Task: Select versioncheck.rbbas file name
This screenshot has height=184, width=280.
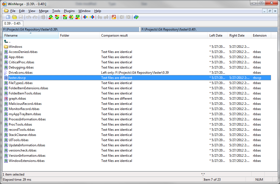Action: coord(22,150)
